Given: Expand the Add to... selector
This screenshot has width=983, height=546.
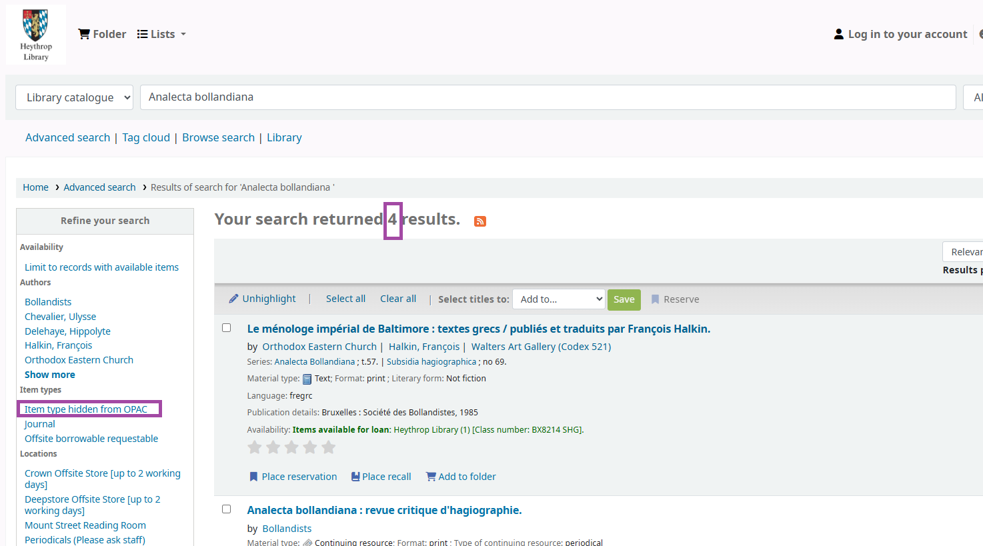Looking at the screenshot, I should tap(558, 299).
